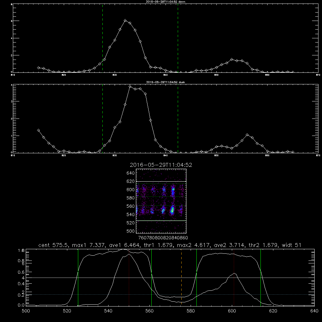Viewport: 322px width, 322px height.
Task: Click x-axis label '520' of bottom plot
Action: [67, 311]
